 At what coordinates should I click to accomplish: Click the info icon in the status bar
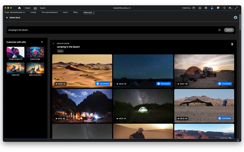(238, 140)
